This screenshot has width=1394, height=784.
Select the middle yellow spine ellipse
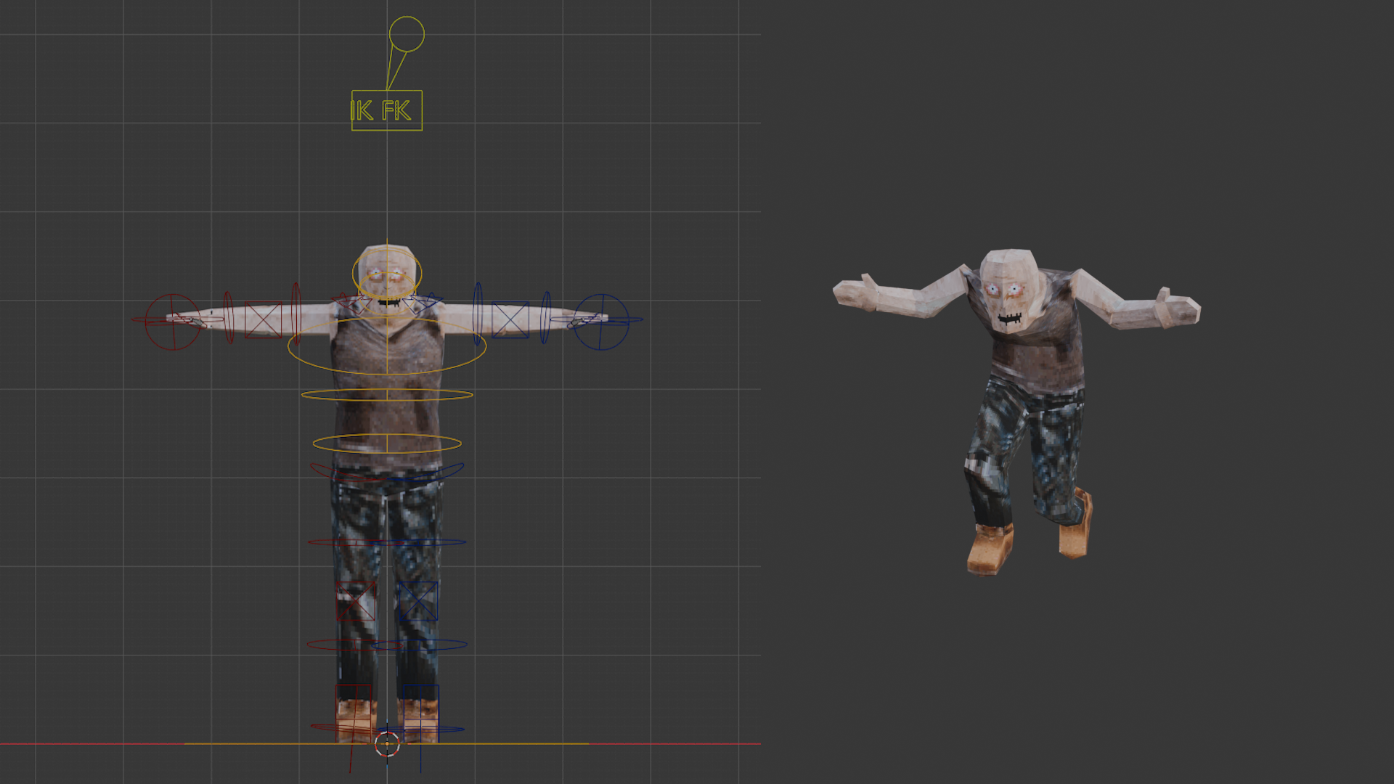(387, 395)
